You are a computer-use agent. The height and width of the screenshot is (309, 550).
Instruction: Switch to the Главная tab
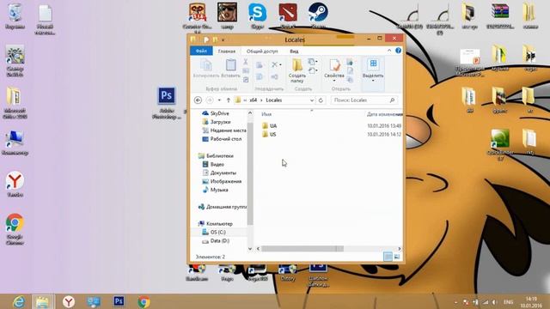[x=227, y=51]
